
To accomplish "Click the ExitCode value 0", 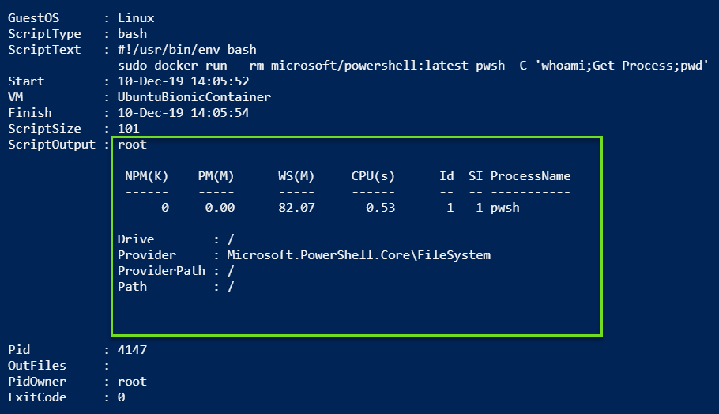I will (x=121, y=397).
